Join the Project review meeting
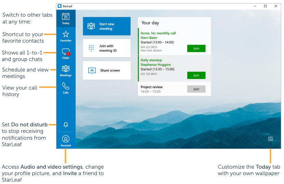284x184 pixels. pyautogui.click(x=196, y=89)
